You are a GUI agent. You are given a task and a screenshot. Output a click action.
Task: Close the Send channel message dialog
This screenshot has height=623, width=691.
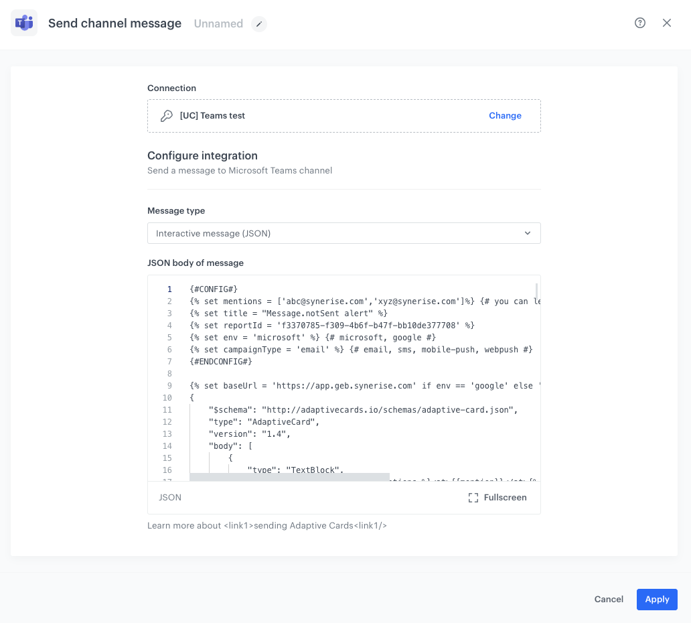coord(667,22)
